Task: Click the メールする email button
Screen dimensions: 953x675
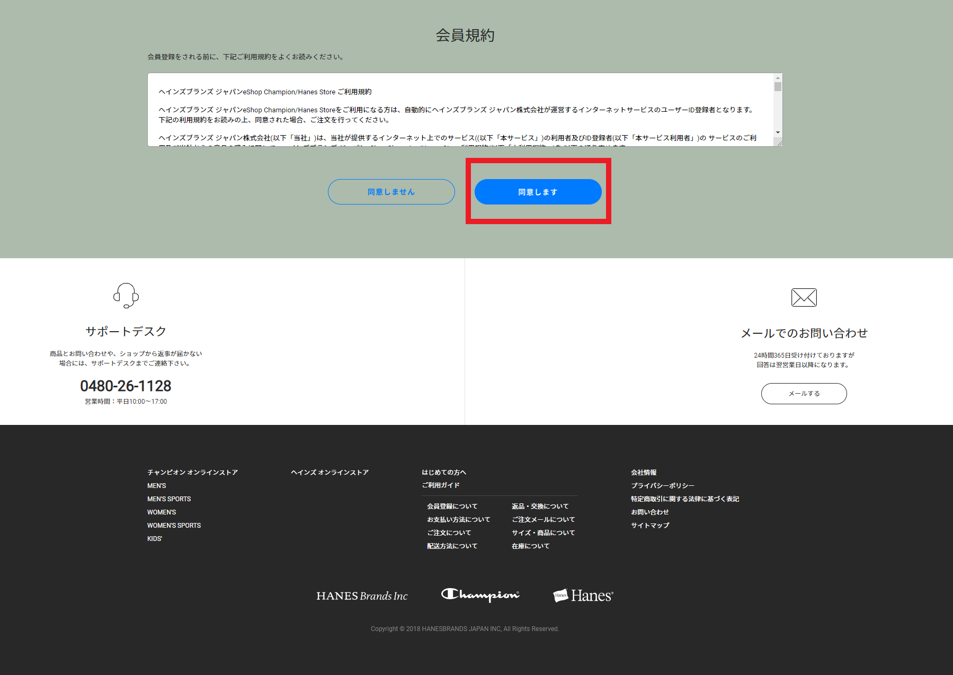Action: 804,394
